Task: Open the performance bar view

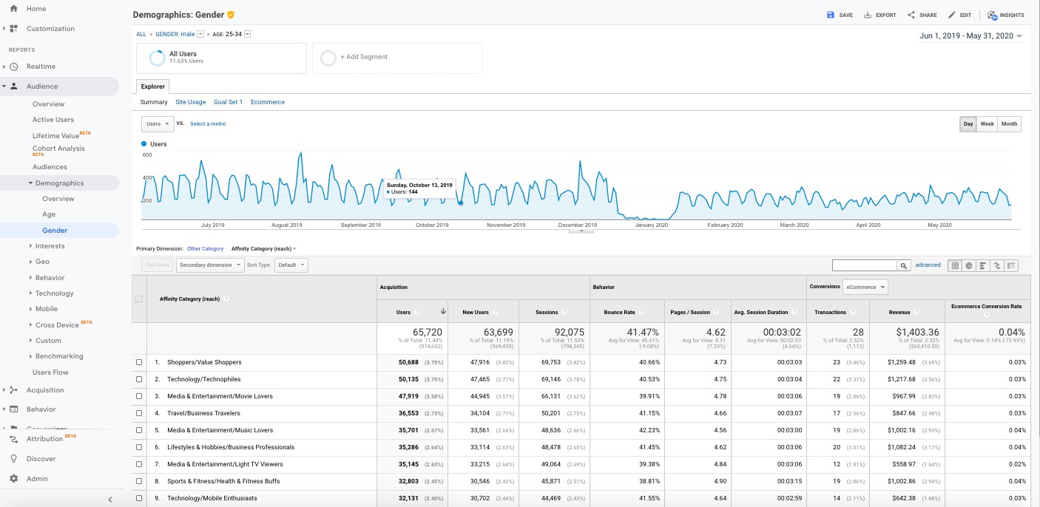Action: click(x=982, y=265)
